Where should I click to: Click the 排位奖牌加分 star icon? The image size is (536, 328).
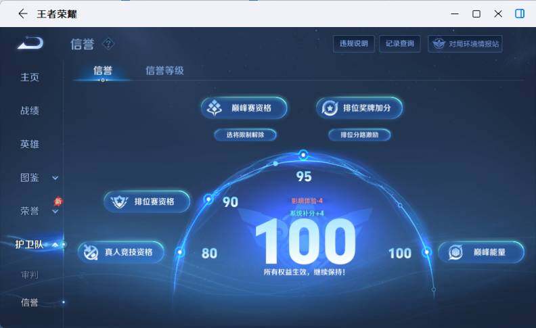[330, 108]
